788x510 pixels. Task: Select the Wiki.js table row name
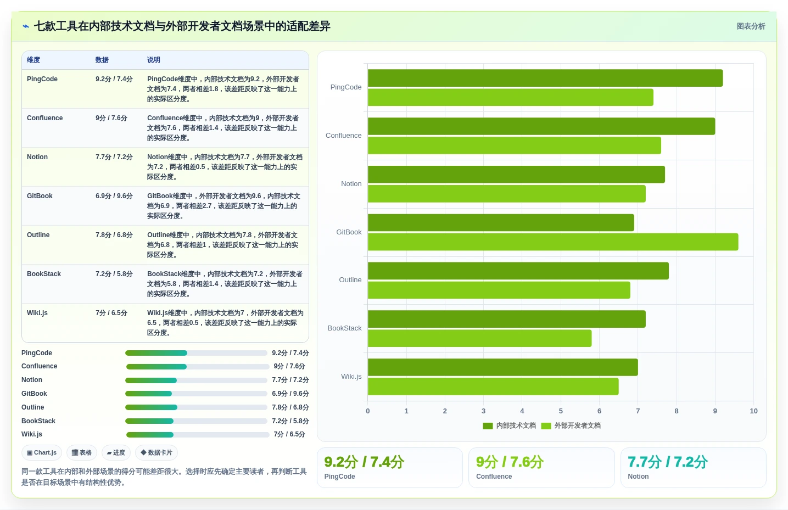click(37, 313)
